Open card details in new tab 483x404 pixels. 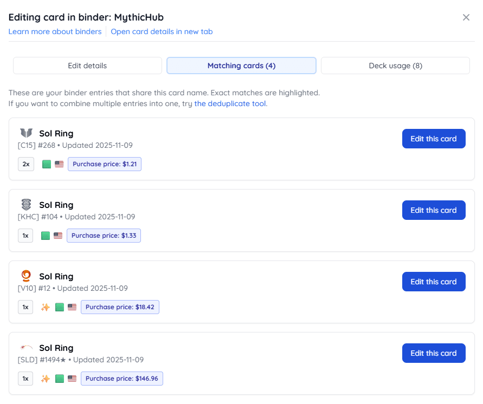[162, 31]
